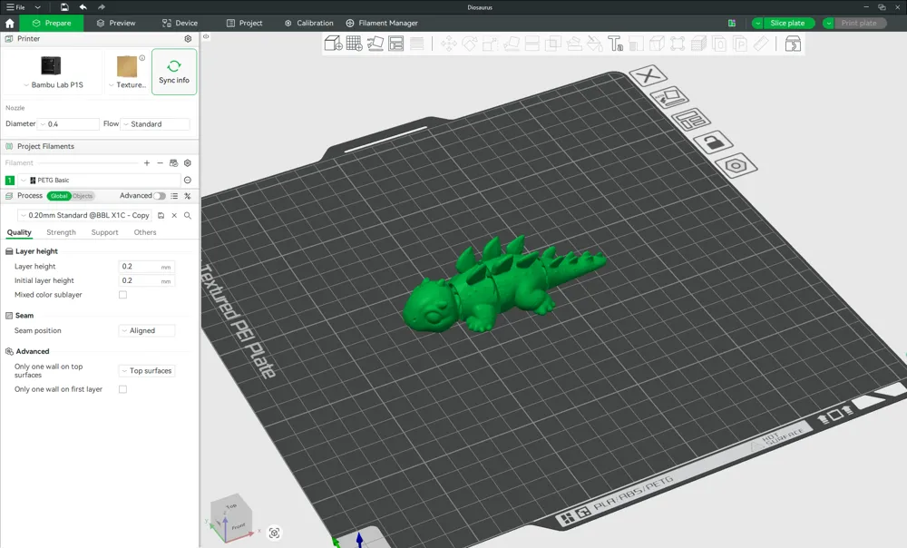
Task: Click the Arrange all objects toolbar icon
Action: 395,44
